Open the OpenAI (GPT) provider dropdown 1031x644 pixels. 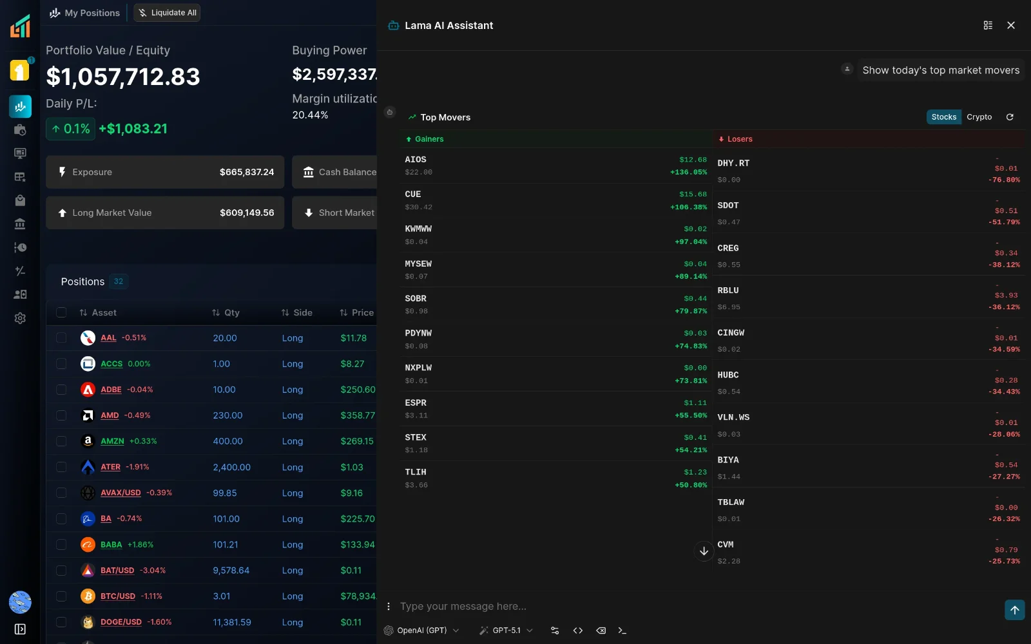[x=421, y=630]
